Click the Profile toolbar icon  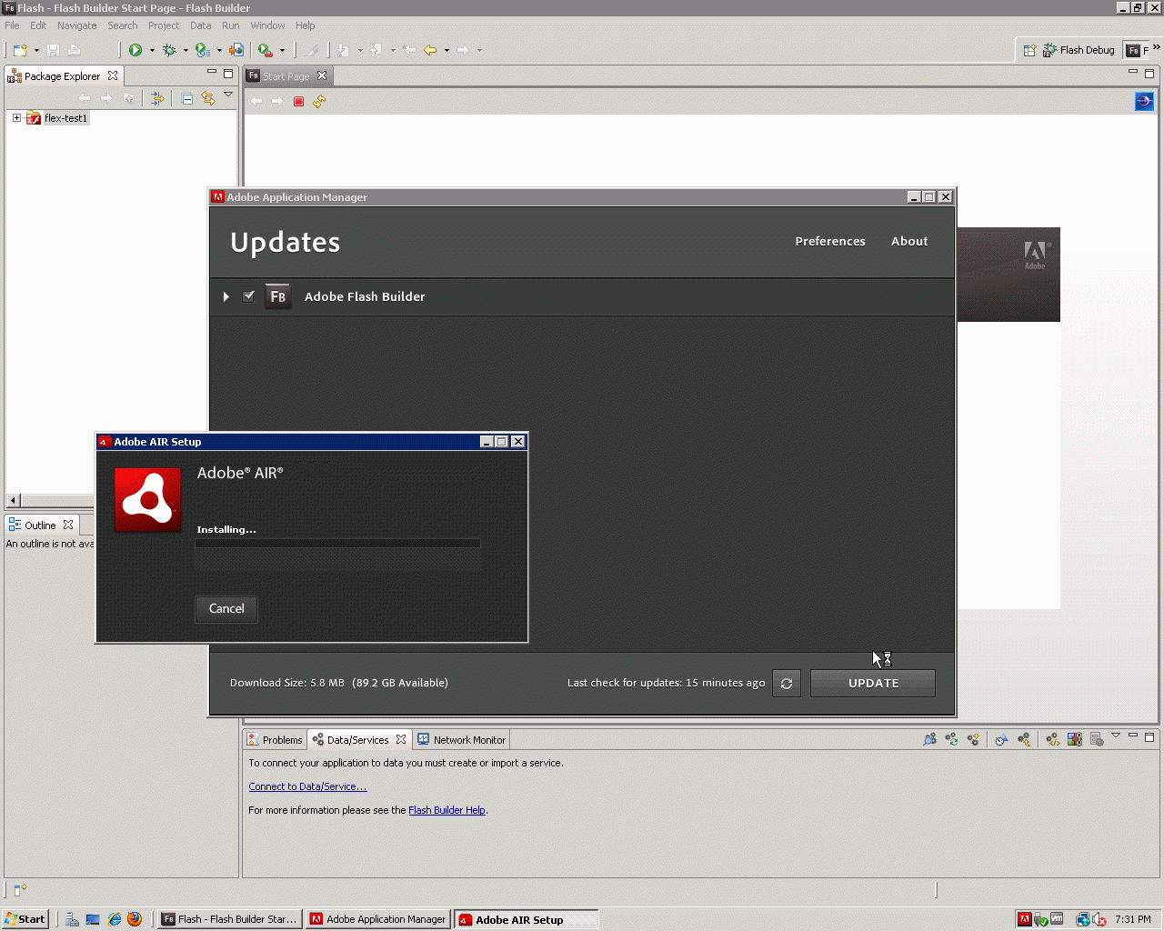(202, 50)
